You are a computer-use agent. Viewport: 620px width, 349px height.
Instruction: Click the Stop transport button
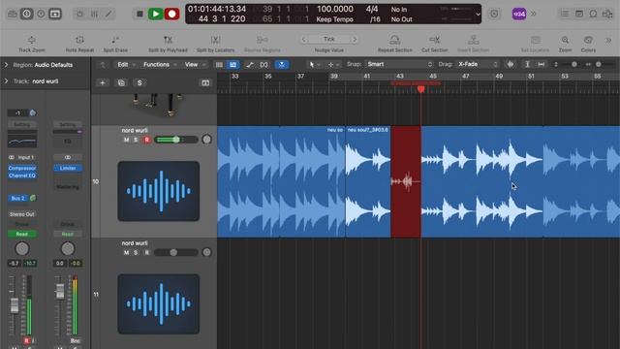[139, 14]
